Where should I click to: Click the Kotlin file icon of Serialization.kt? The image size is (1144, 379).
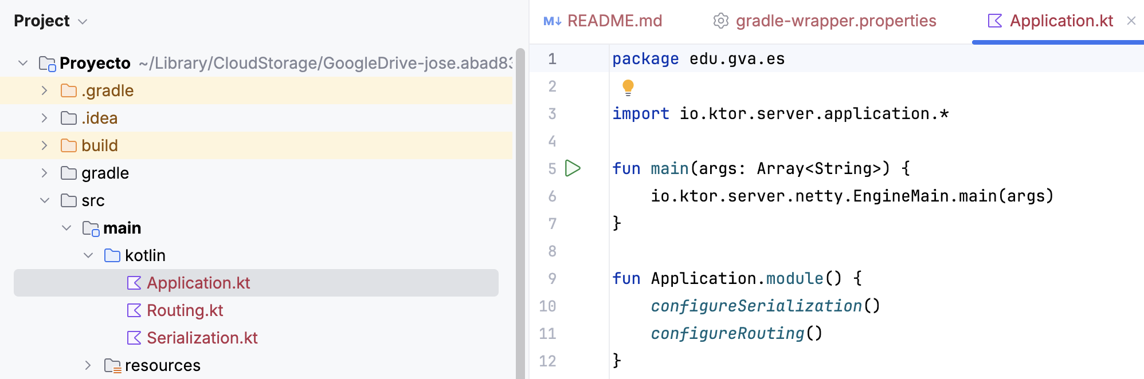[134, 338]
